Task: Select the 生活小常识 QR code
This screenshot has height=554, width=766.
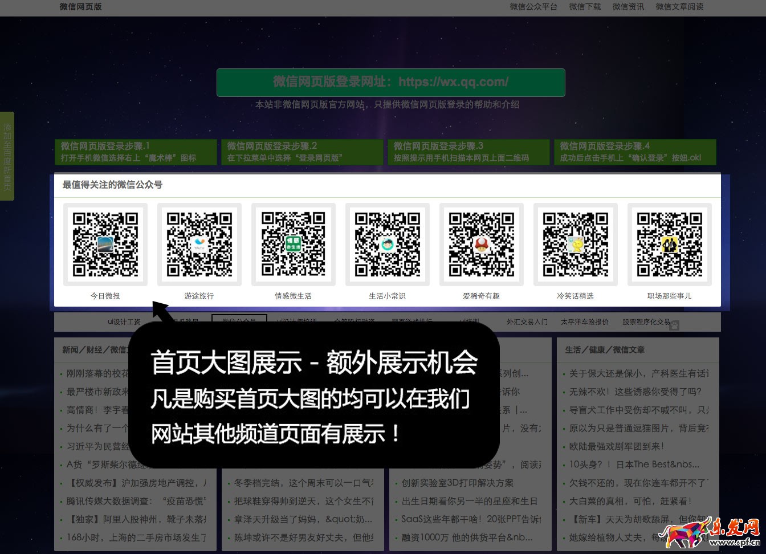Action: 388,245
